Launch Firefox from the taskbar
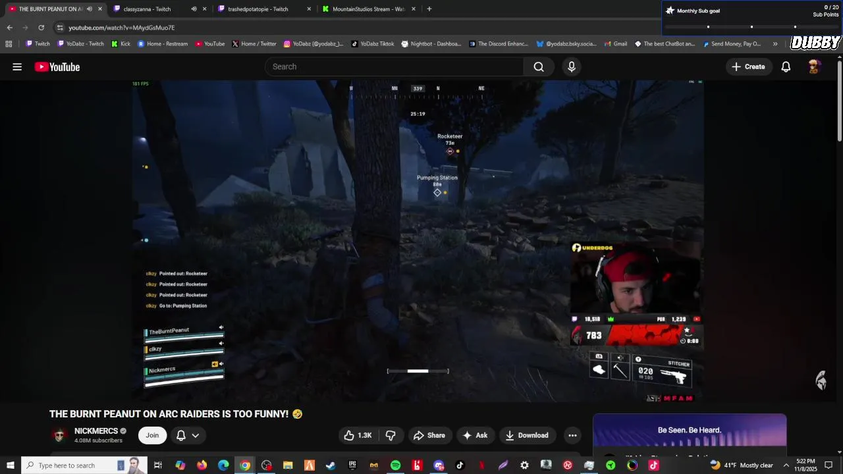 [x=202, y=465]
